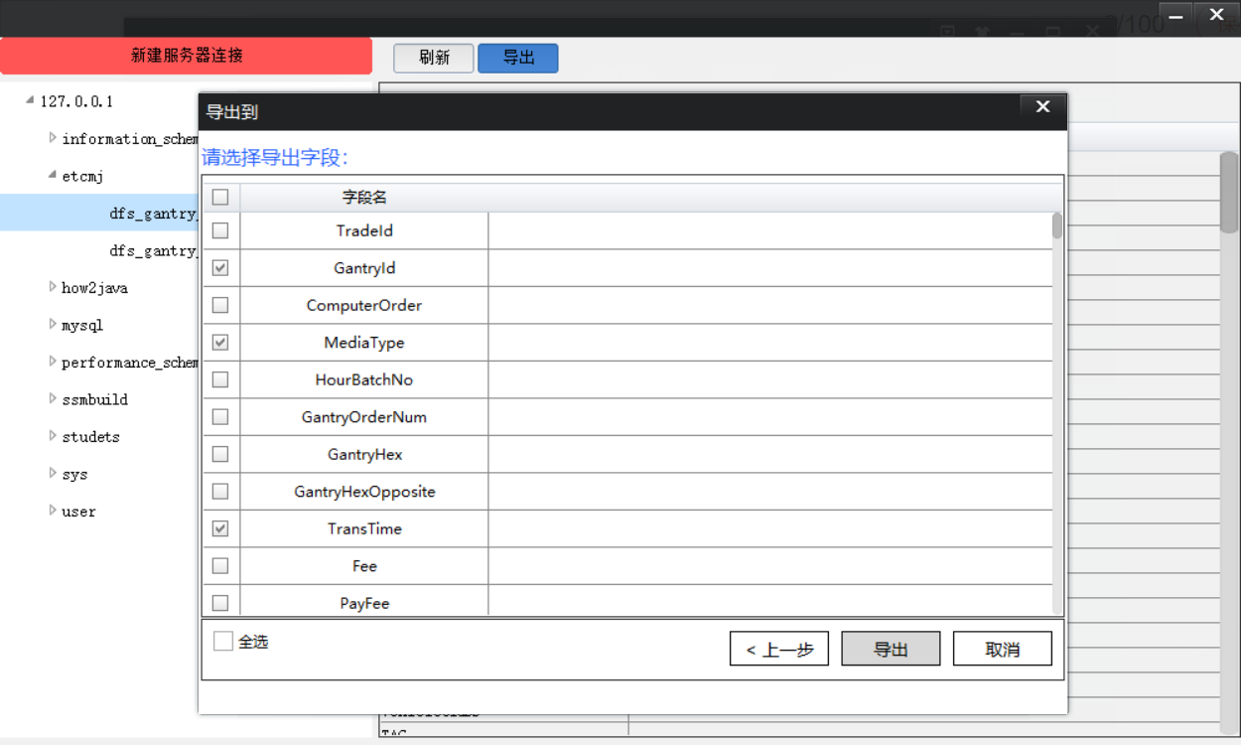Toggle the header checkbox beside 字段名
Screen dimensions: 1241x745
tap(220, 197)
